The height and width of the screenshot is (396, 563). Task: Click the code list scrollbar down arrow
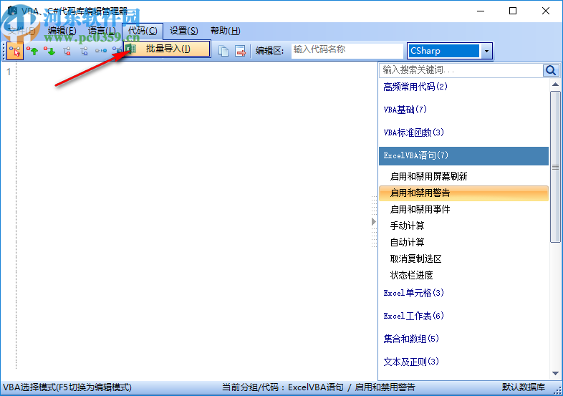555,373
